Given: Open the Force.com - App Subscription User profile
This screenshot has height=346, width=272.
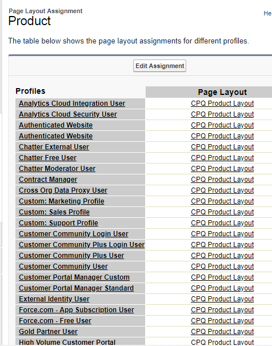Looking at the screenshot, I should [x=76, y=310].
